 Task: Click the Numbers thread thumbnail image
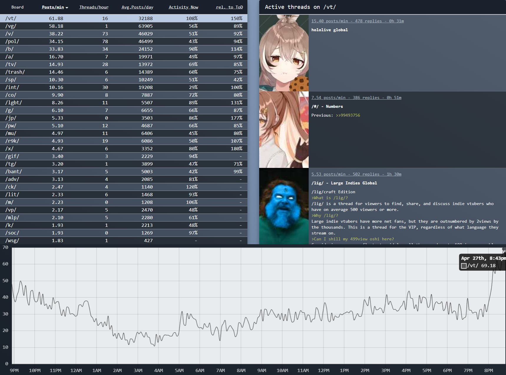pos(284,130)
